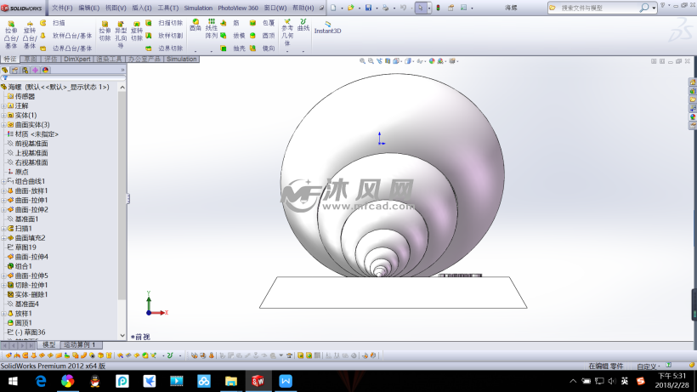Expand the 实体(1) folder
Image resolution: width=697 pixels, height=392 pixels.
point(3,116)
